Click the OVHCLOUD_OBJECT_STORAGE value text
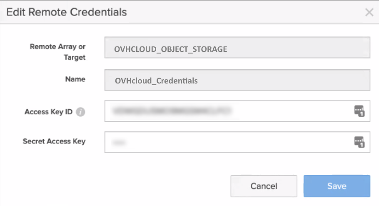Viewport: 379px width, 206px height. pos(171,49)
